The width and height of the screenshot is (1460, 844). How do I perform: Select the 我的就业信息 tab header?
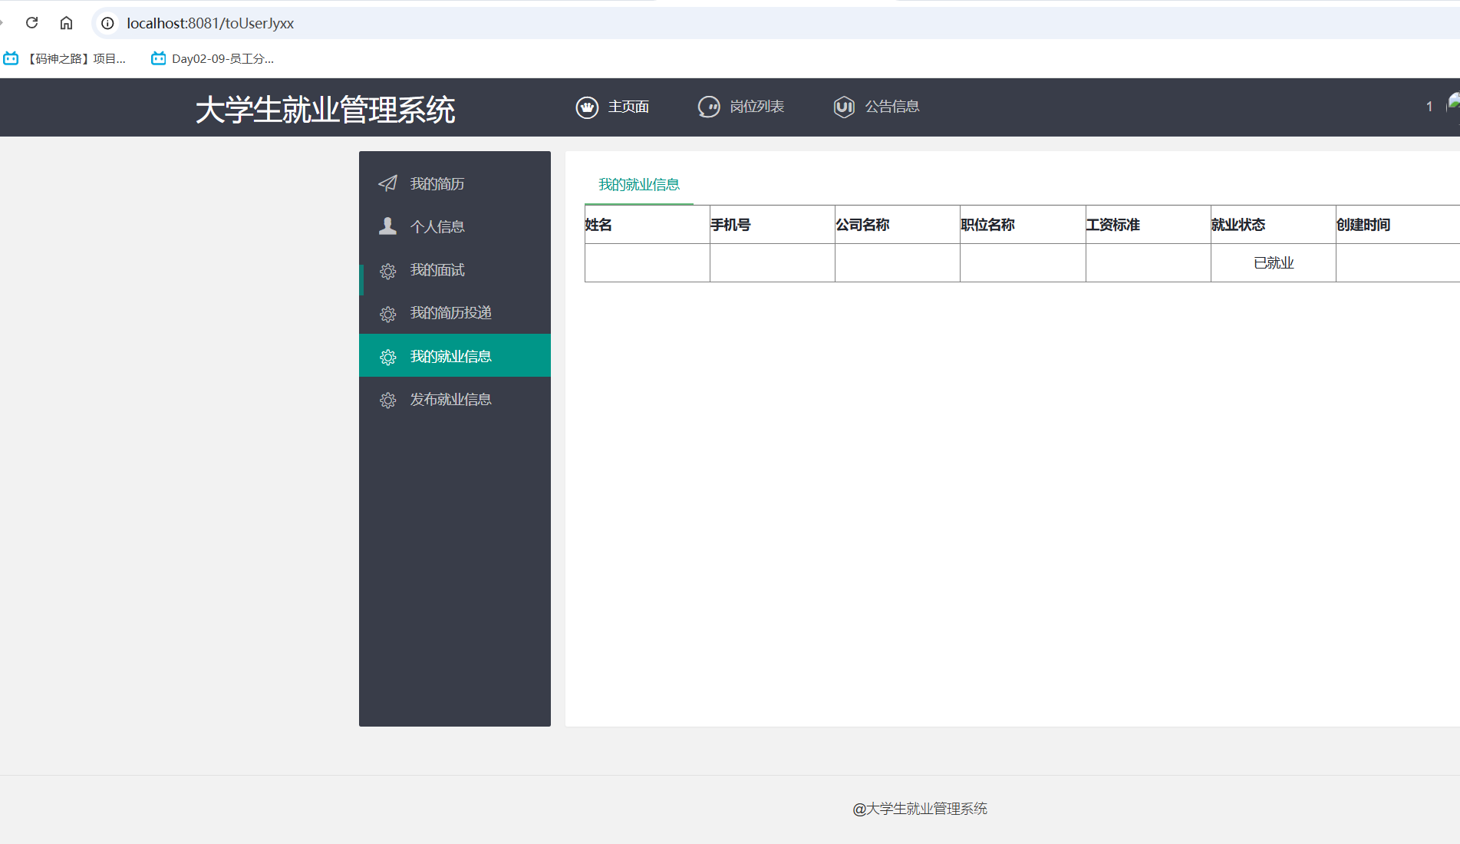coord(638,185)
